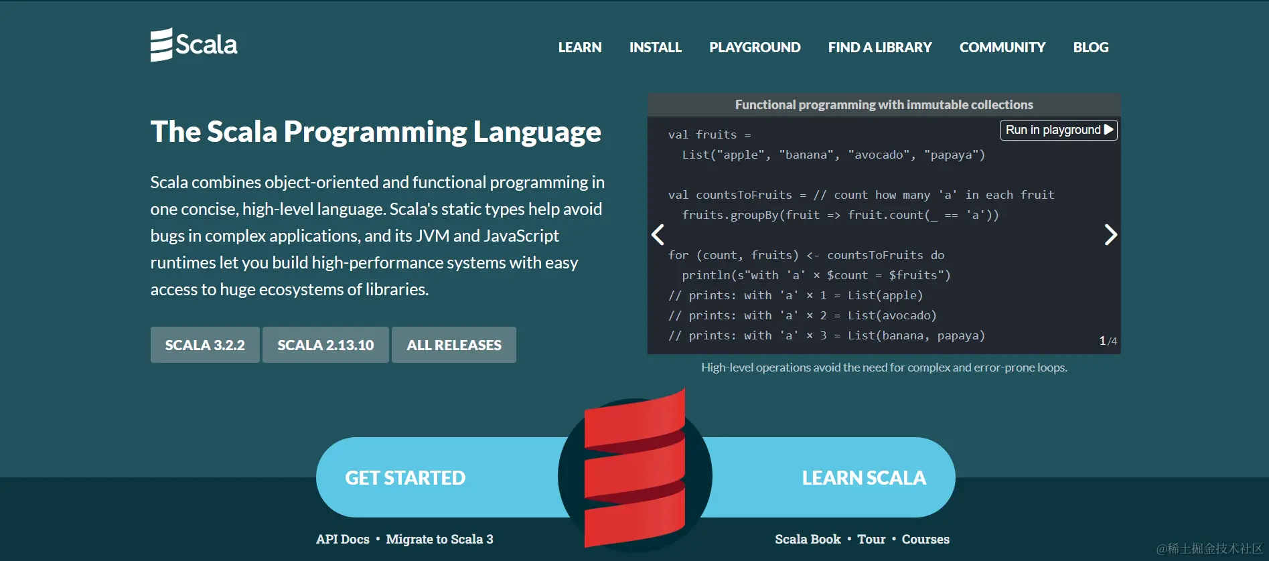This screenshot has width=1269, height=561.
Task: Open the PLAYGROUND nav link
Action: tap(755, 48)
